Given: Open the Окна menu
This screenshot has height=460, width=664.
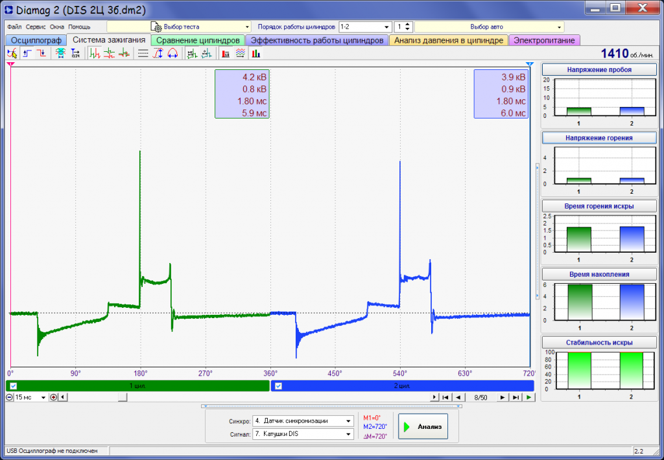Looking at the screenshot, I should pos(57,27).
